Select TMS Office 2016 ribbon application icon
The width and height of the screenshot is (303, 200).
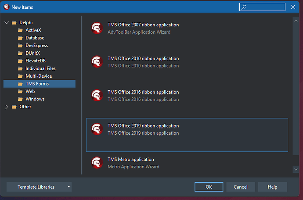click(x=97, y=95)
